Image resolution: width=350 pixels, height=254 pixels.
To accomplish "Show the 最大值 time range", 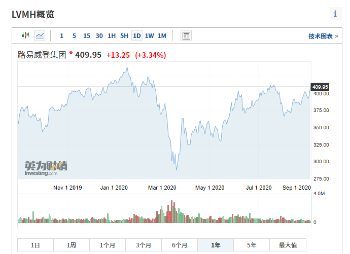I will click(288, 245).
